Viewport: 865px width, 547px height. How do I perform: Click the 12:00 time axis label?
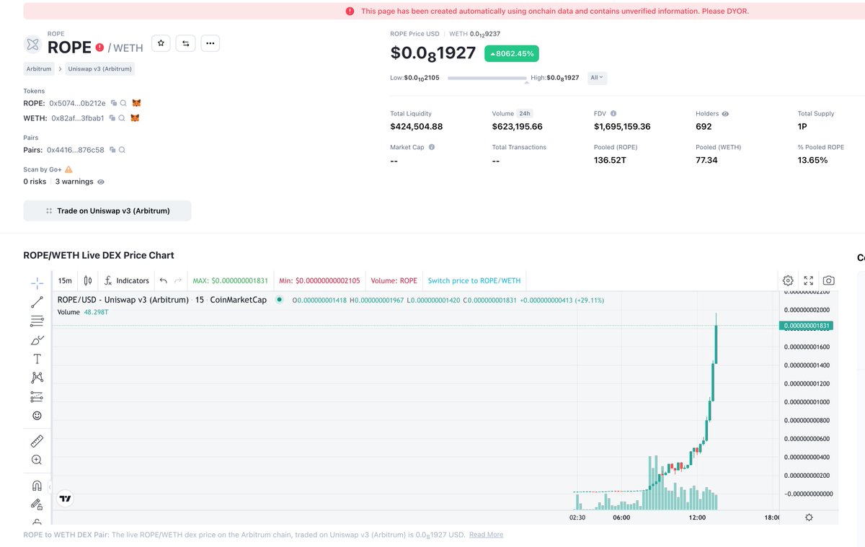697,517
